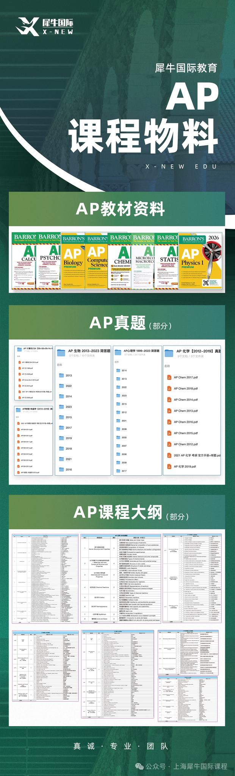Select the Barron's AP Psychology book cover
The height and width of the screenshot is (776, 235).
tap(49, 261)
